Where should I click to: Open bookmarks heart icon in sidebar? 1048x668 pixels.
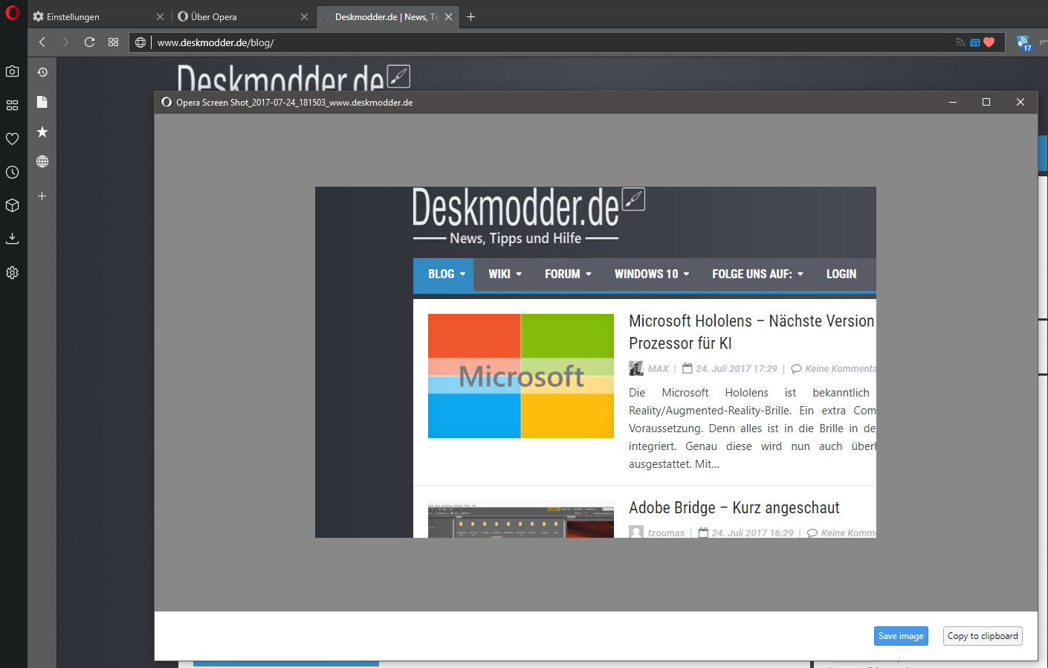click(x=12, y=139)
